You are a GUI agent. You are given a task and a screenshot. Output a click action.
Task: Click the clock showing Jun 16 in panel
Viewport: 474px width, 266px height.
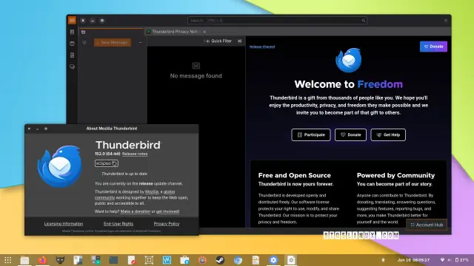tap(413, 259)
